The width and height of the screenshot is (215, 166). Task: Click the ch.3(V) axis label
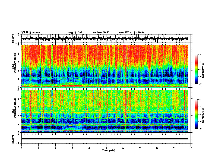click(13, 139)
